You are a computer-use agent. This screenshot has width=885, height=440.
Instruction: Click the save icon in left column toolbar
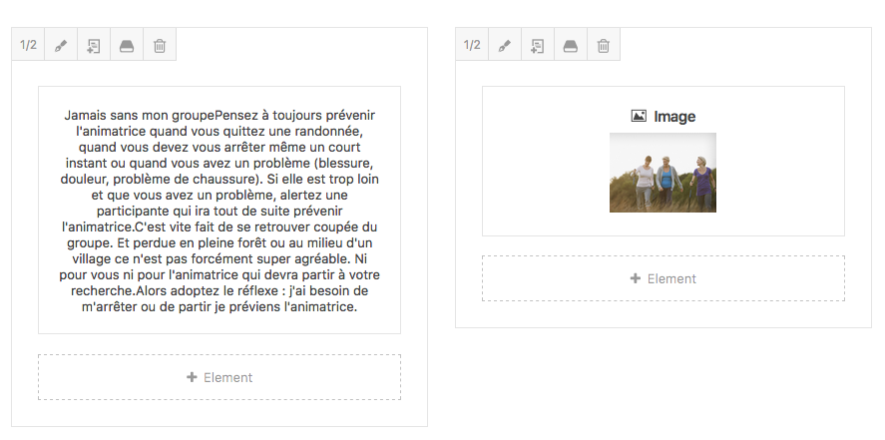[x=127, y=46]
